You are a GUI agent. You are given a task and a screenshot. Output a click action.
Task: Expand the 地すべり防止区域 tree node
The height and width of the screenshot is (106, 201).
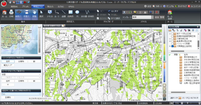pyautogui.click(x=170, y=34)
